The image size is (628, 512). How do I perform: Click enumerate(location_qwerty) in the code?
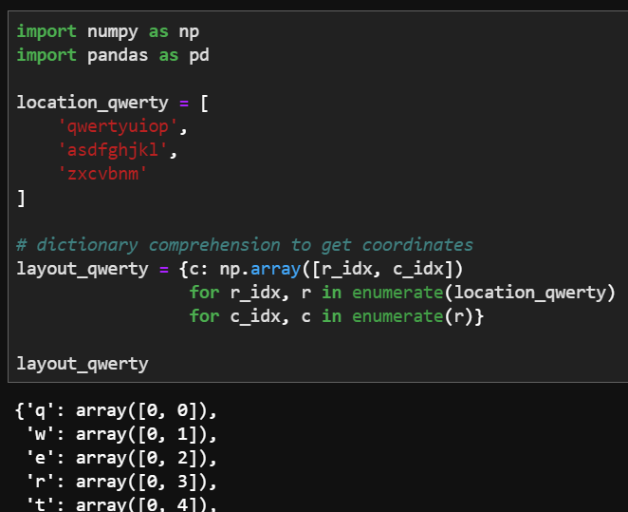point(484,293)
